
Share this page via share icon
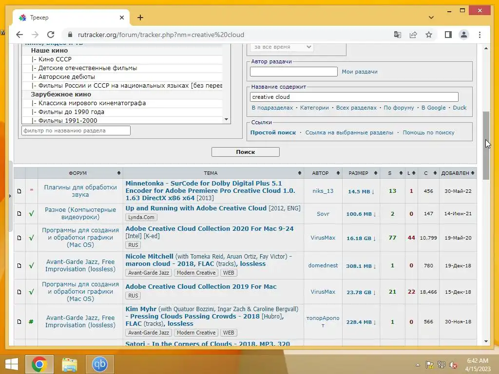(413, 35)
